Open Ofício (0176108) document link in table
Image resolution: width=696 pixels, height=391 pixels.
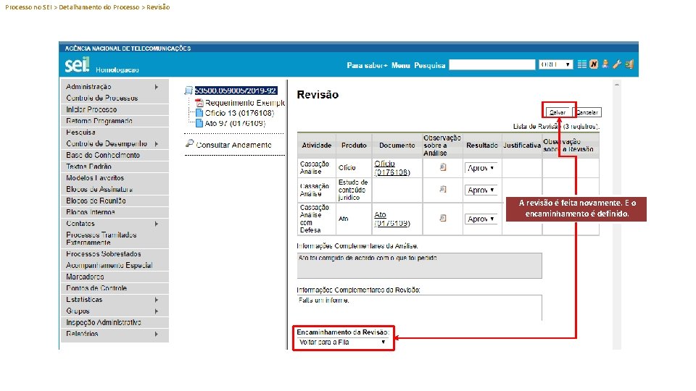[x=392, y=168]
